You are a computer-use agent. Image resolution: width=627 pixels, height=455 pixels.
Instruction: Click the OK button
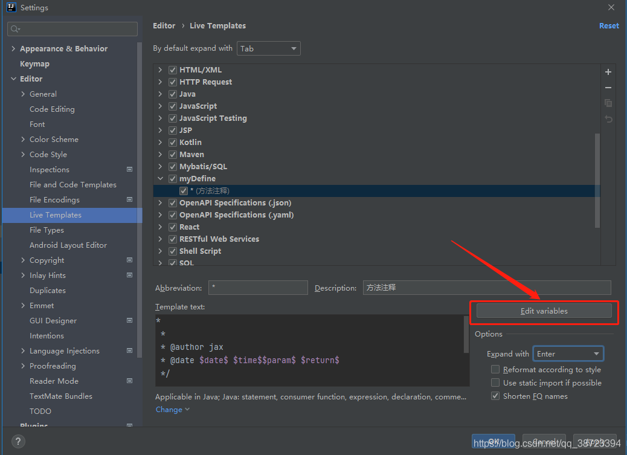[494, 441]
